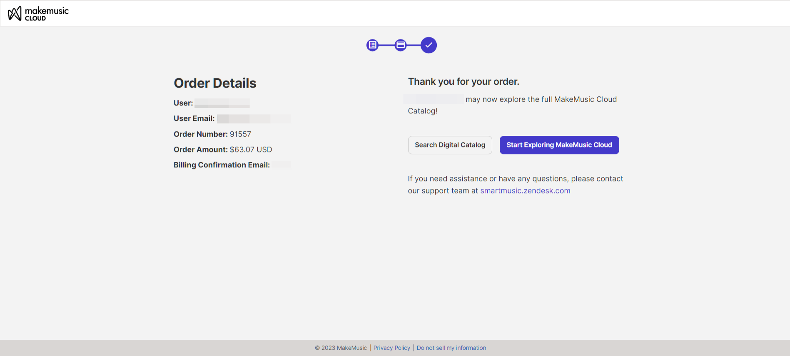The image size is (790, 356).
Task: Select the order details list step icon
Action: pyautogui.click(x=372, y=45)
